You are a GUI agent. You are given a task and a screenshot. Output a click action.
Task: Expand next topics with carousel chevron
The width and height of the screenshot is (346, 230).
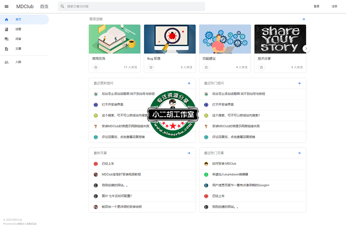click(x=306, y=48)
